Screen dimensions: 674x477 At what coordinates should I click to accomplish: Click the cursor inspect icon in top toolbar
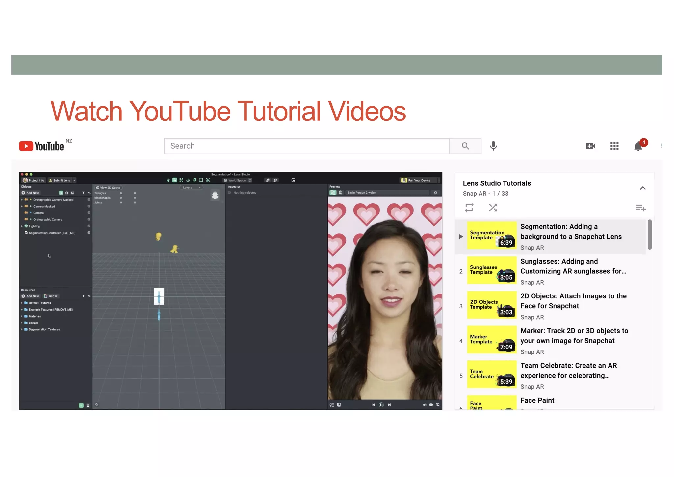click(x=293, y=180)
